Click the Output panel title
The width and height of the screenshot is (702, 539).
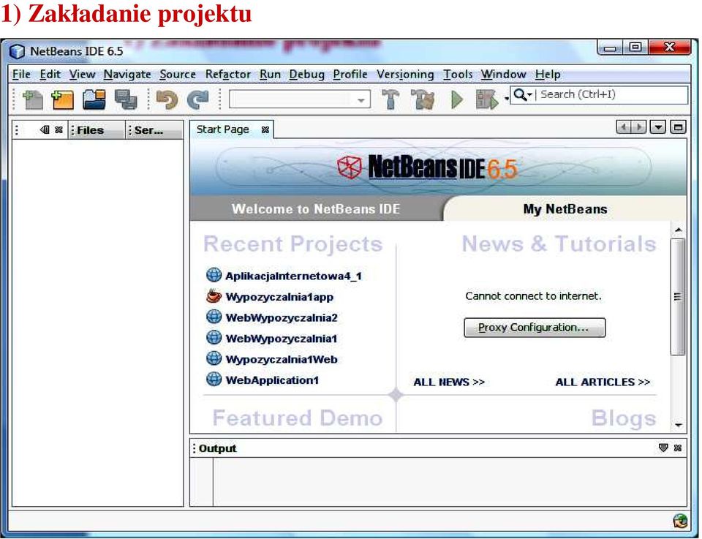click(217, 448)
